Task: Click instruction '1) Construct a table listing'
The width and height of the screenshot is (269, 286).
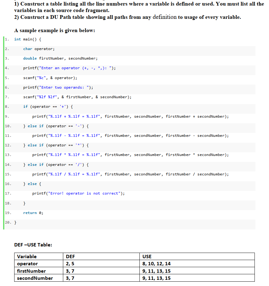Action: [139, 4]
